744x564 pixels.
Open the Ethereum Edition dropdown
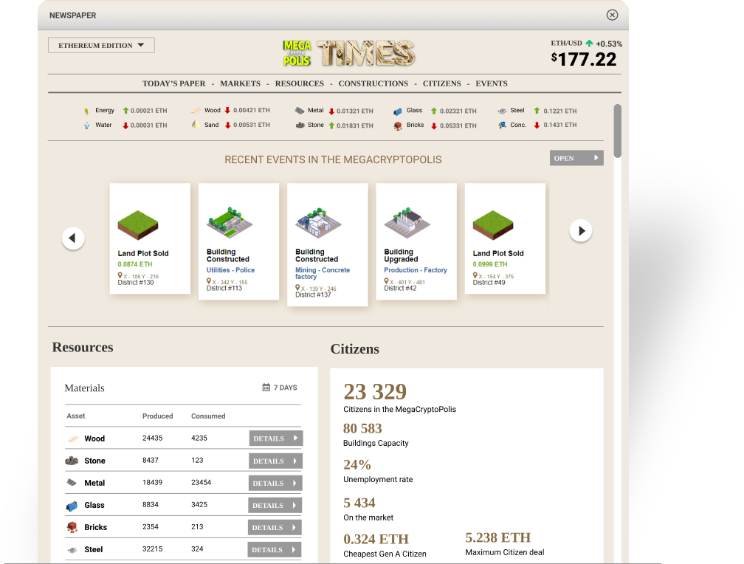coord(101,45)
